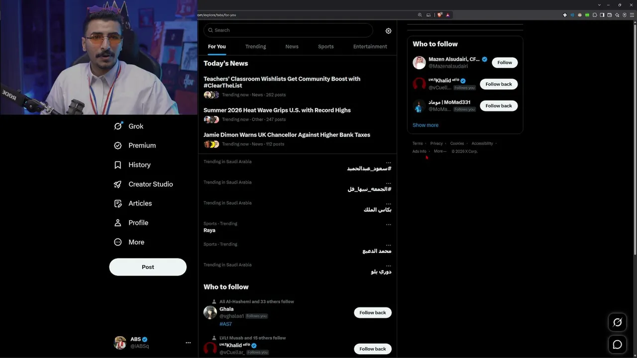Expand the More menu in the sidebar
The width and height of the screenshot is (637, 358).
pos(129,242)
